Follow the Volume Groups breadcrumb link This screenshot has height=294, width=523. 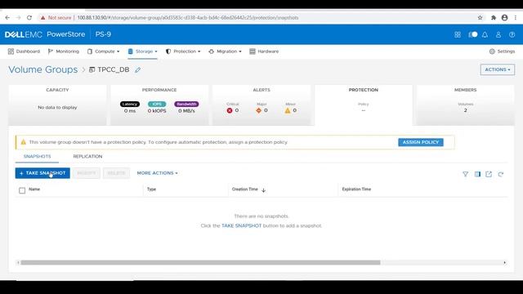[43, 69]
